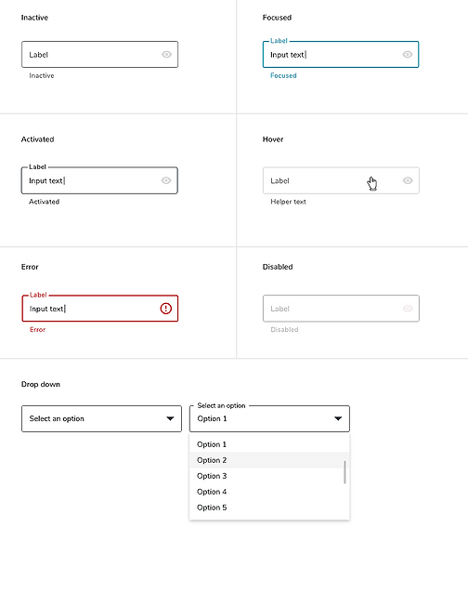Viewport: 468px width, 594px height.
Task: Click inside the Inactive Label input field
Action: (x=100, y=55)
